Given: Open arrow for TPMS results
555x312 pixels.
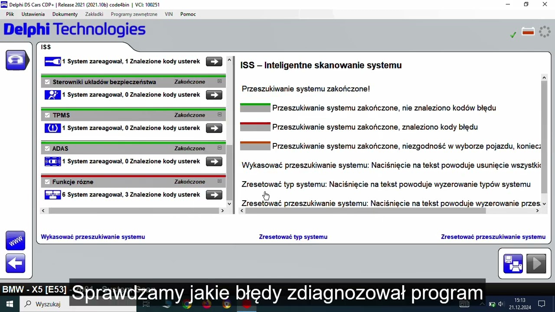Looking at the screenshot, I should click(x=214, y=128).
